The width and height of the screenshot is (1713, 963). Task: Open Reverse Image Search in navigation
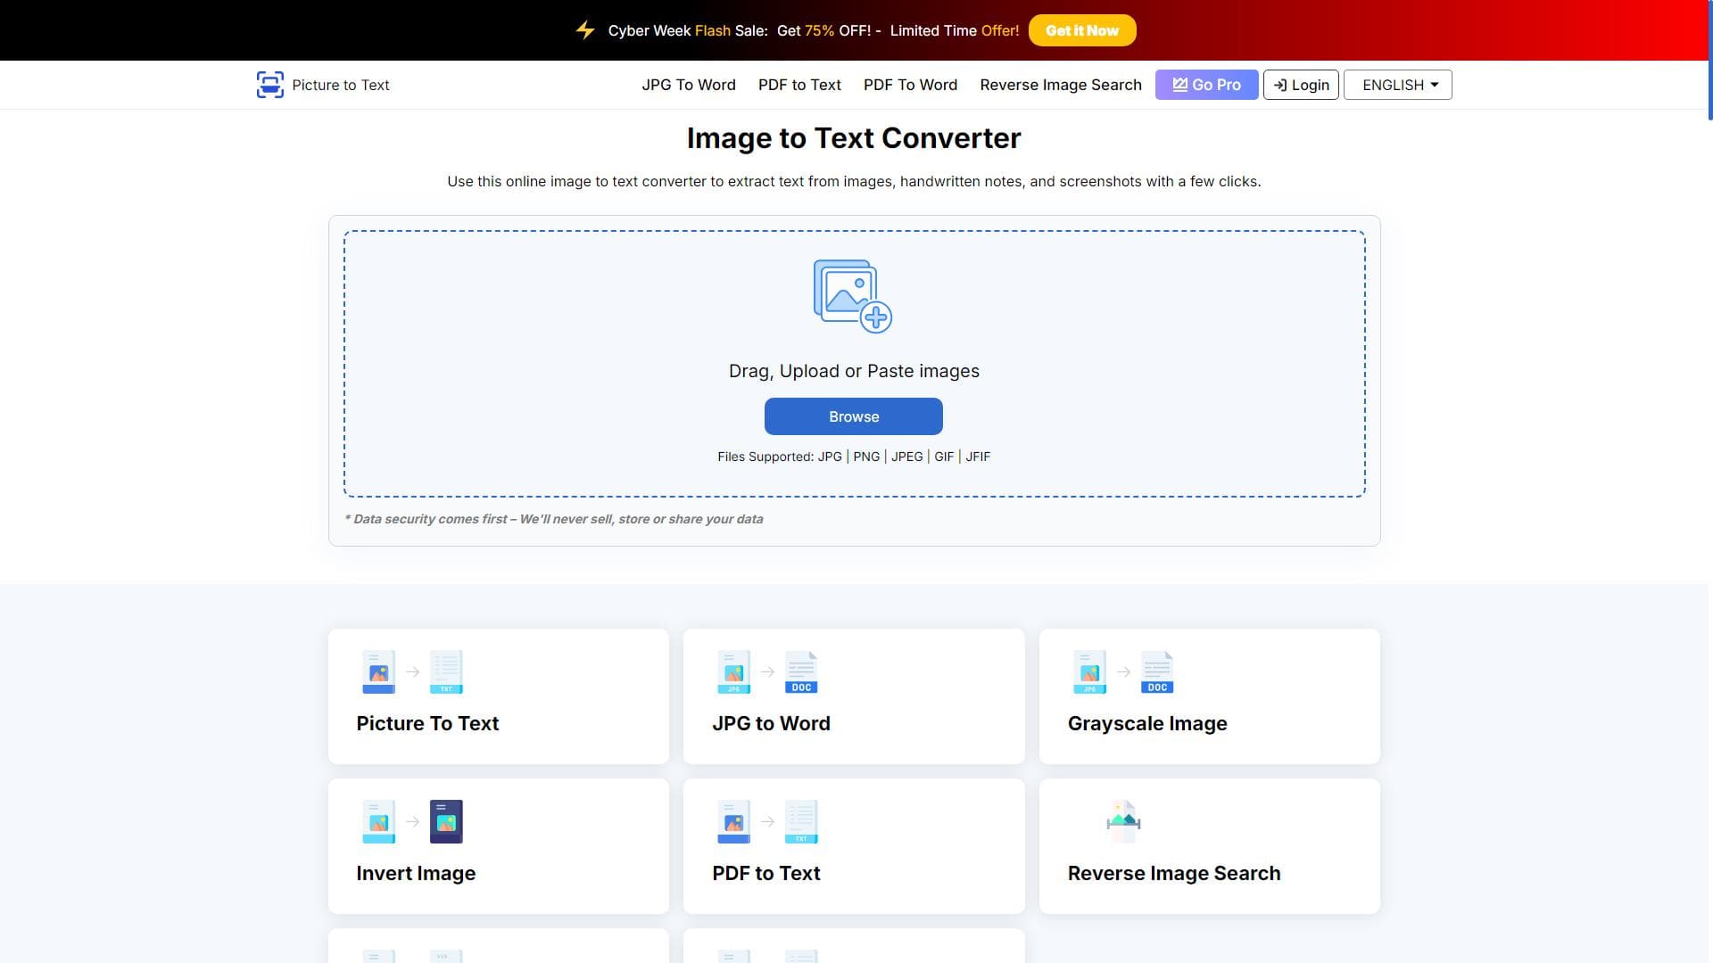(x=1061, y=85)
